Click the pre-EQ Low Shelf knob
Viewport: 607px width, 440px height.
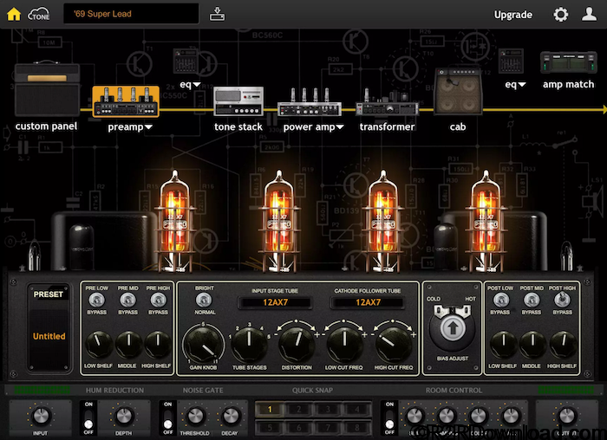click(x=98, y=344)
